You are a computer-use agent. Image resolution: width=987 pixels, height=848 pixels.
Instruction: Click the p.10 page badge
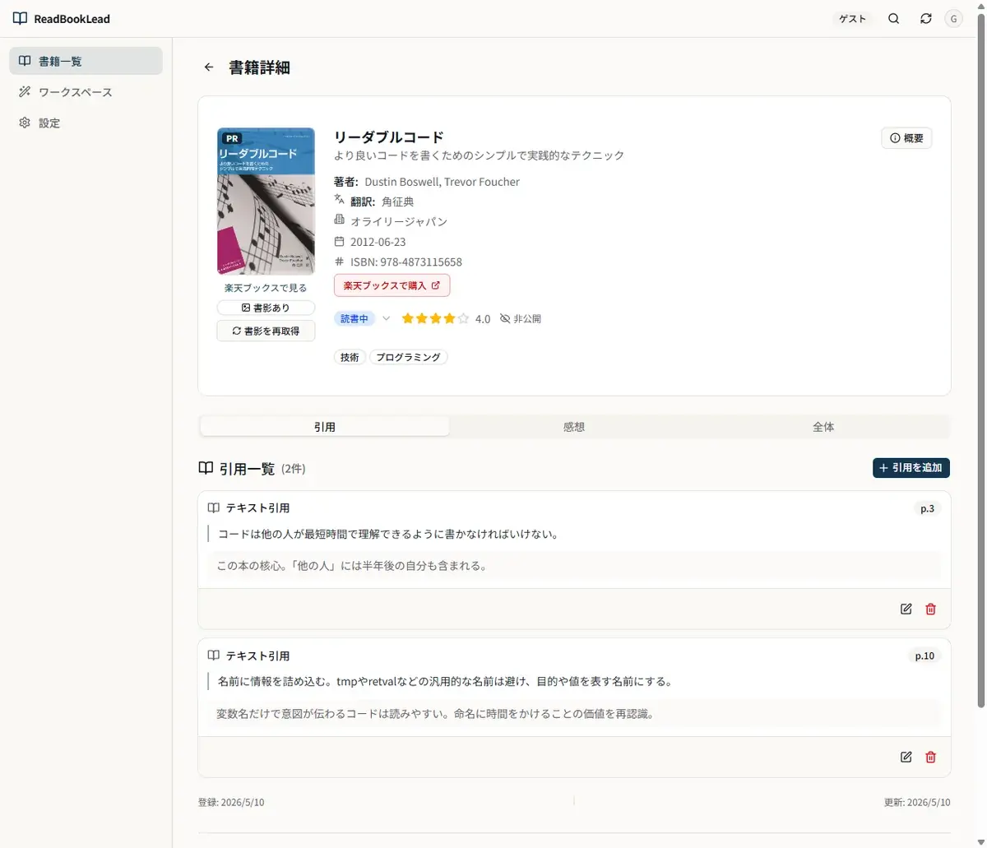coord(924,656)
